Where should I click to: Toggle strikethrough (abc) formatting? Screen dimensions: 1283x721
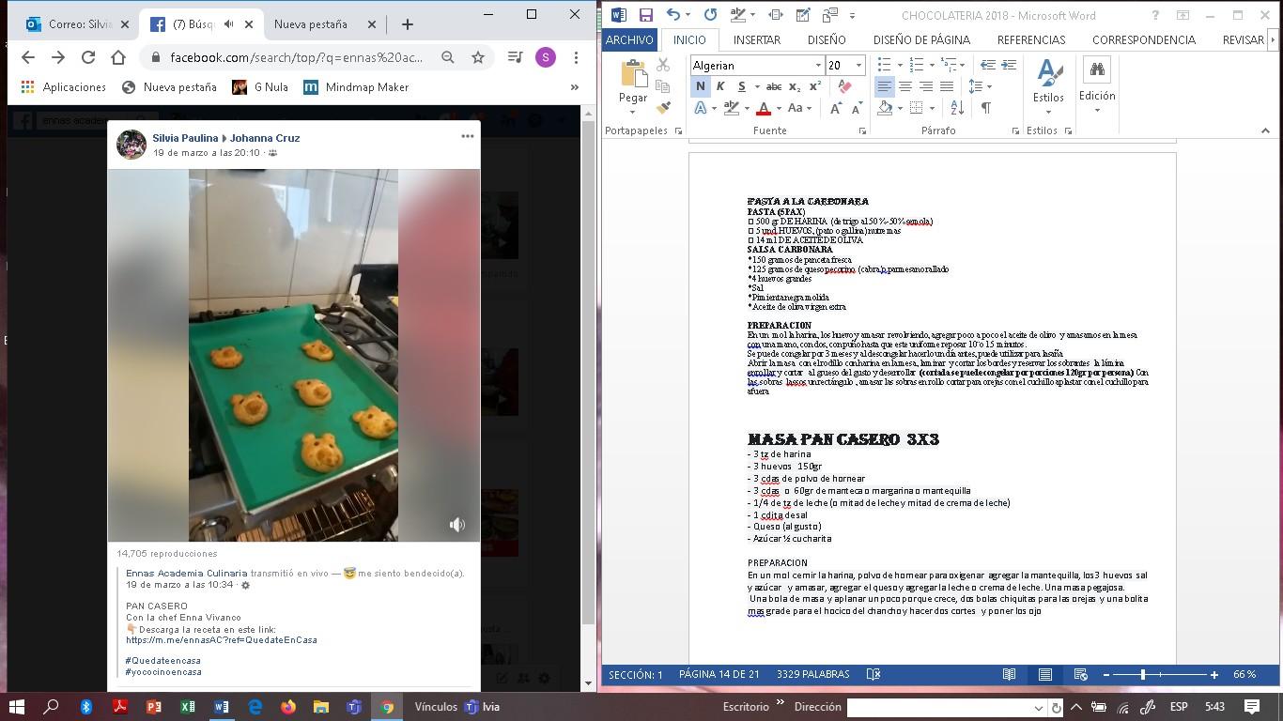774,86
